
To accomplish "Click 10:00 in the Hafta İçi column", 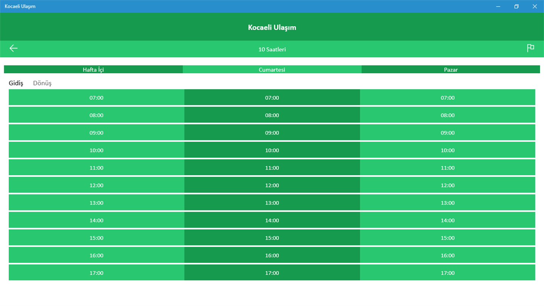I will 96,150.
